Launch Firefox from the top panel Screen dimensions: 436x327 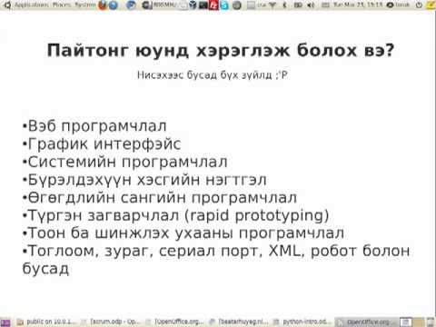point(103,5)
